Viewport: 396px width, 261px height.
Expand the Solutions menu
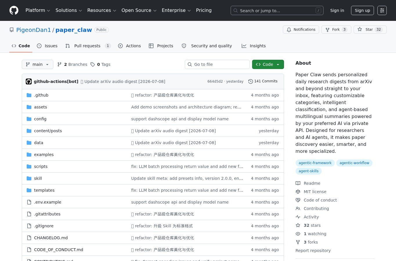69,10
